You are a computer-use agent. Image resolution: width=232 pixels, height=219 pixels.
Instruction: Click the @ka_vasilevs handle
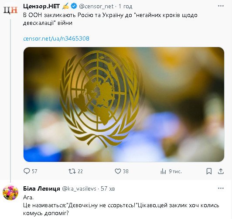point(79,189)
